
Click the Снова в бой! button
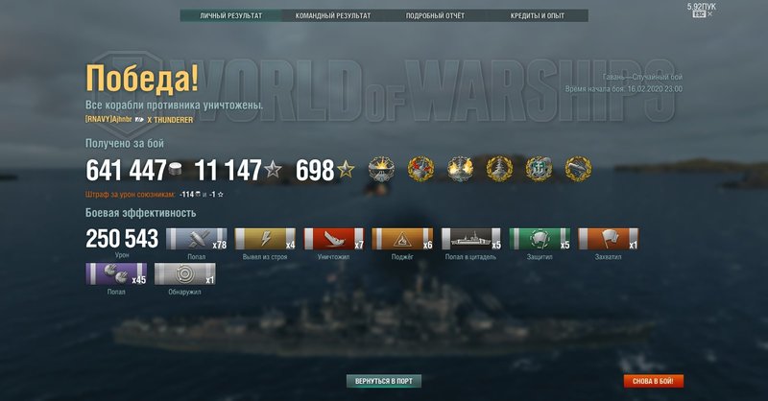coord(653,381)
